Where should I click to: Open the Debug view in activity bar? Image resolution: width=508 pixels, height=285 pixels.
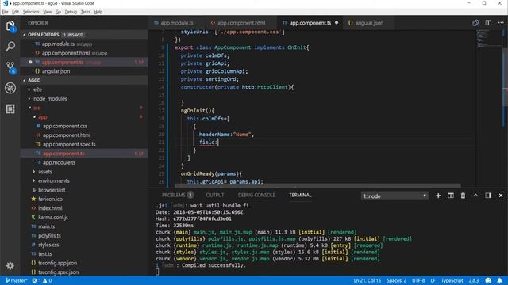click(x=10, y=88)
